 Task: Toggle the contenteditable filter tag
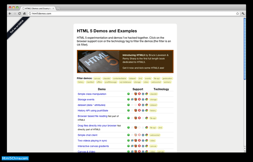[119, 78]
